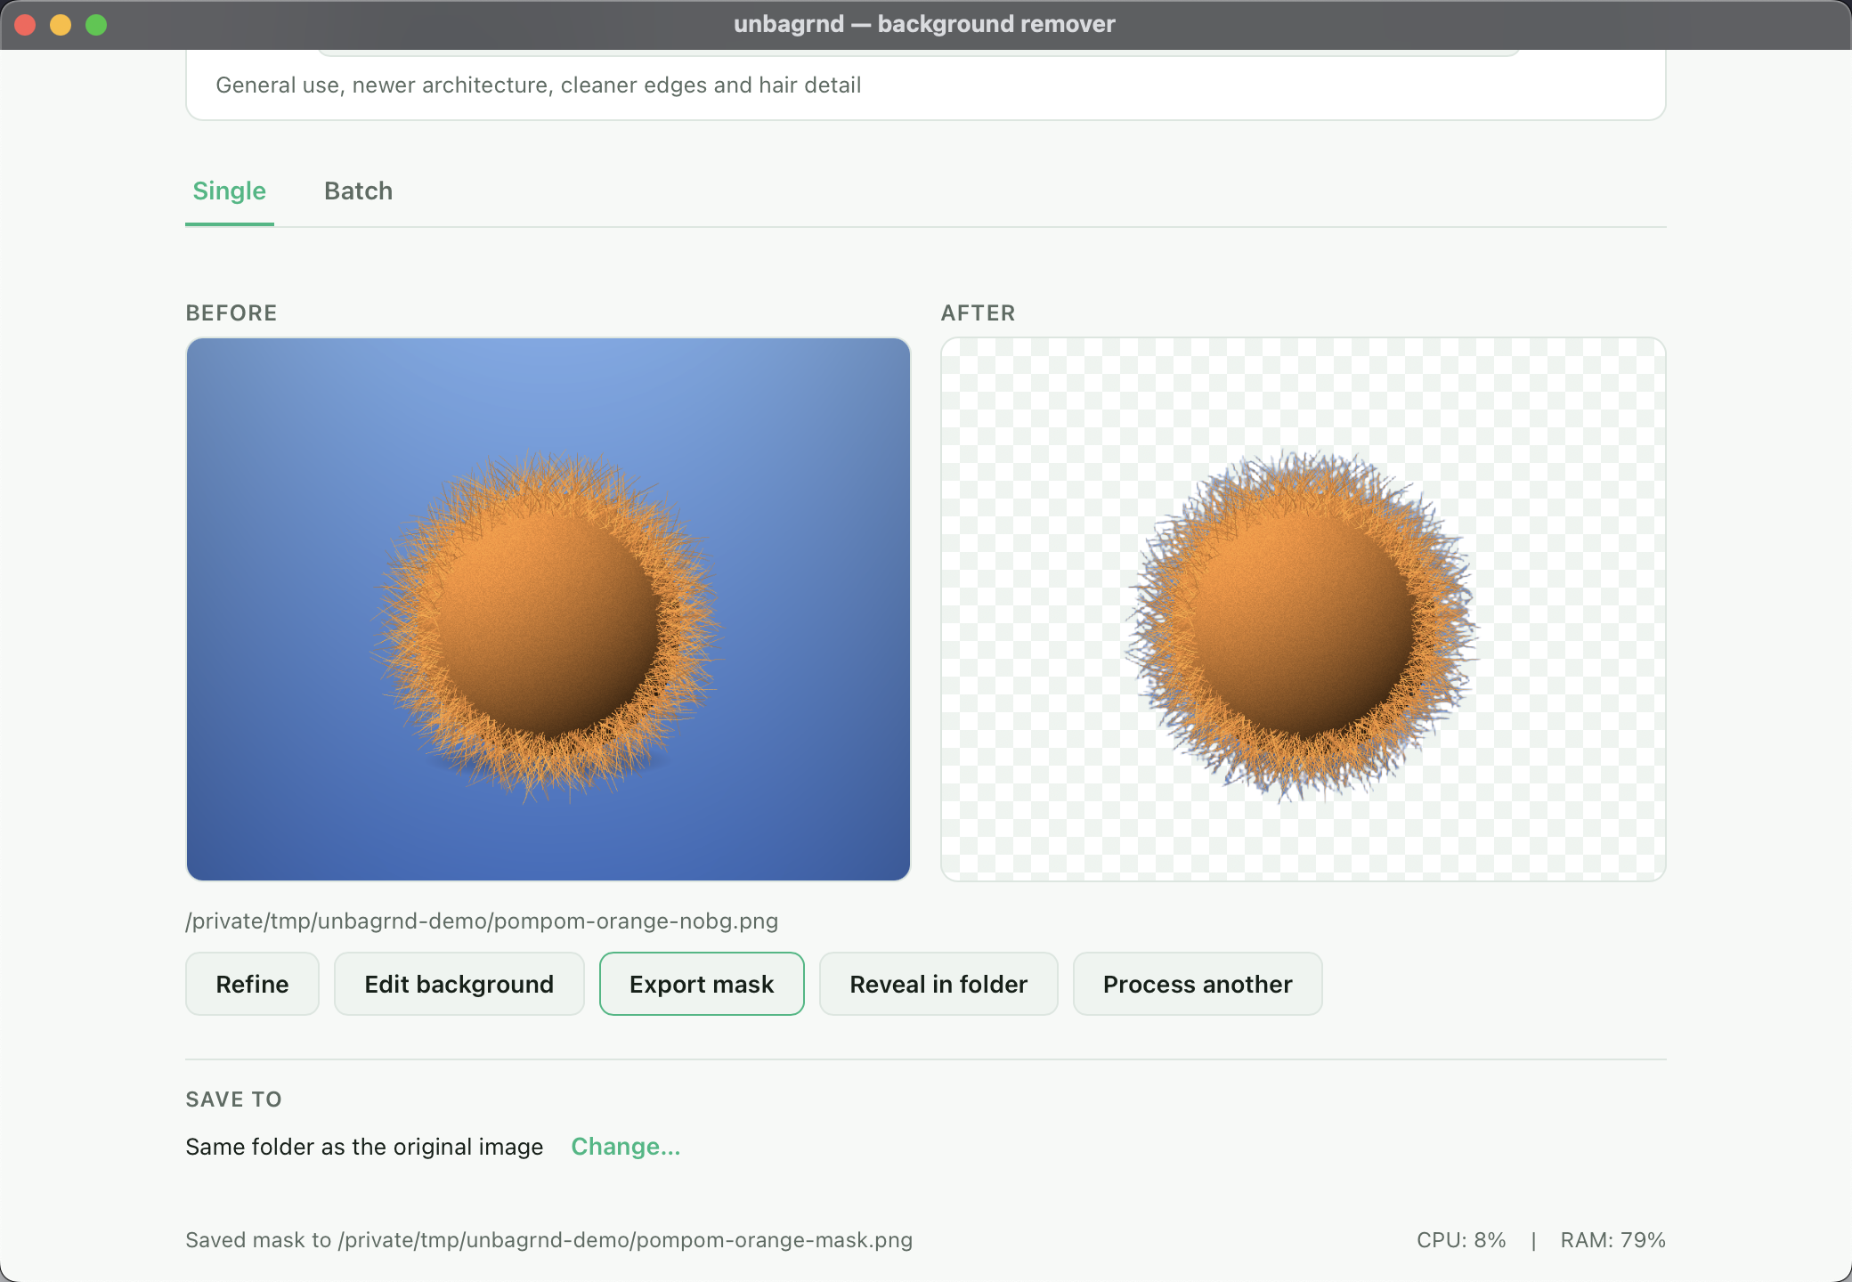Click Process another button
1852x1282 pixels.
(1198, 984)
